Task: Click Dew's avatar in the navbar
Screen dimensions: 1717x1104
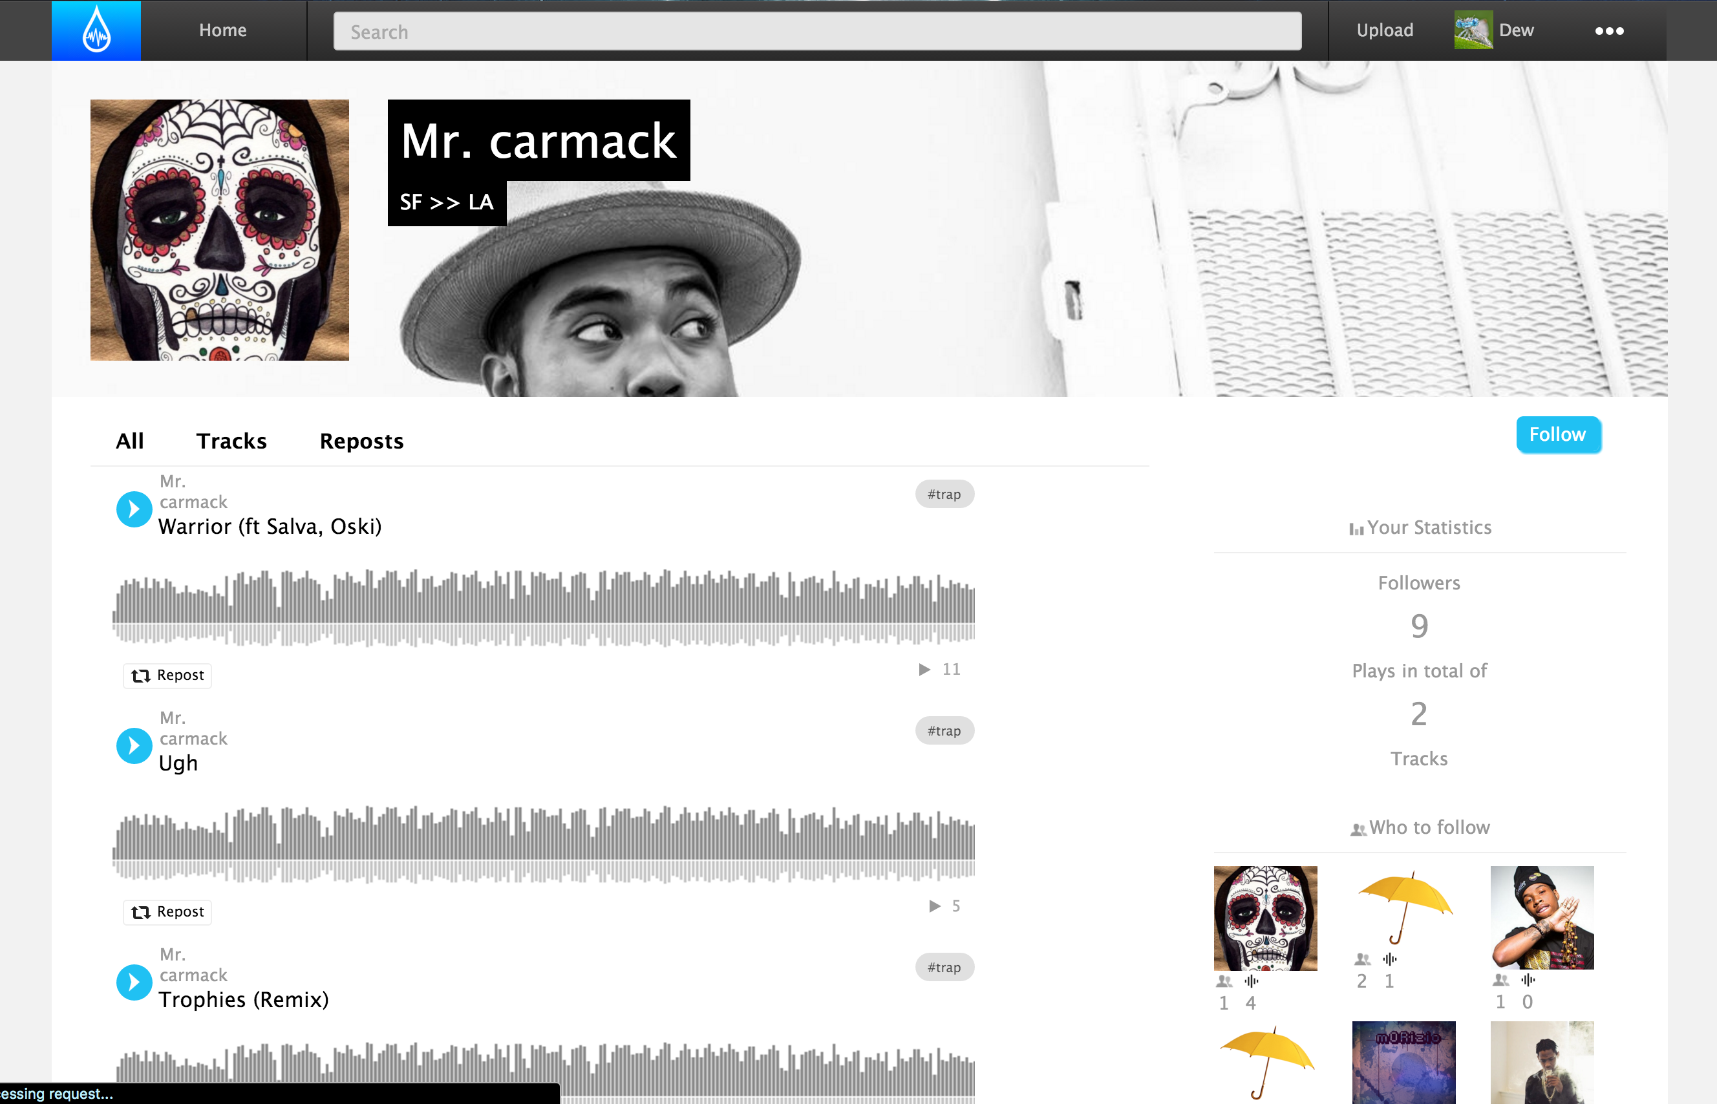Action: [x=1473, y=30]
